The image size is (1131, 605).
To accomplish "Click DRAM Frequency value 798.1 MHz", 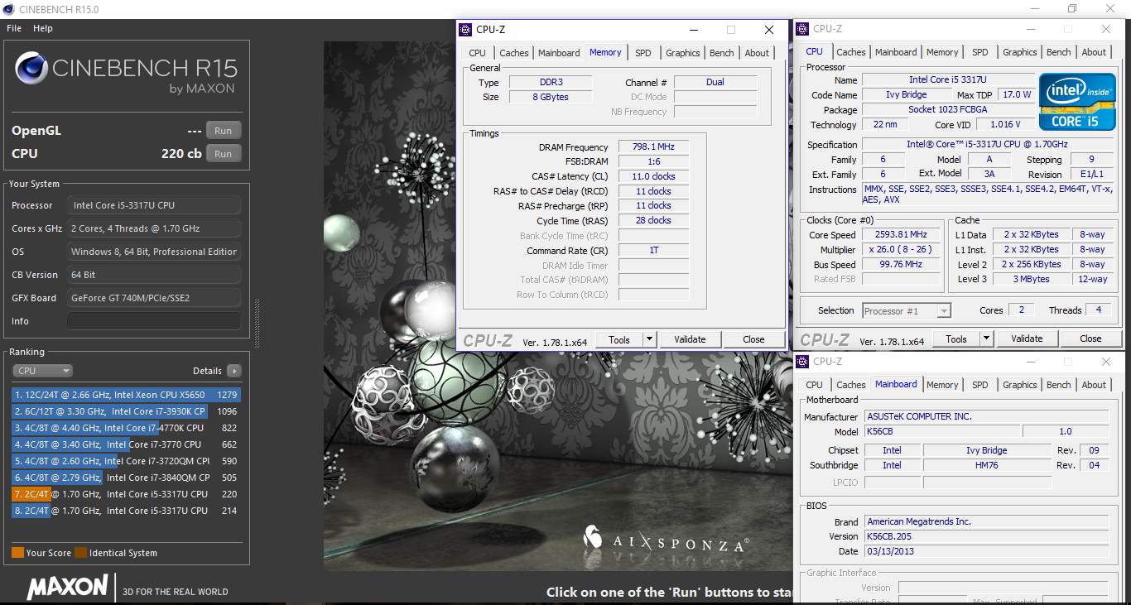I will (653, 147).
